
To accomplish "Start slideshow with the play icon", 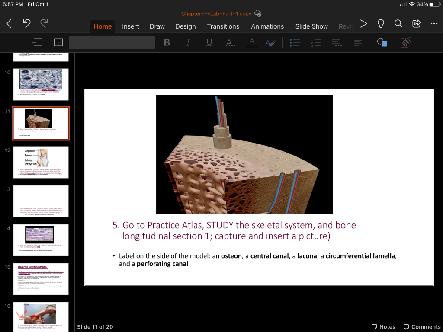I will 363,24.
